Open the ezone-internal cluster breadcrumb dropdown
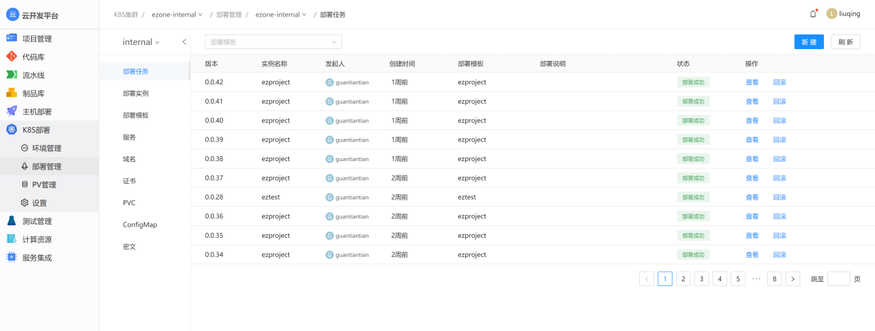This screenshot has height=331, width=875. coord(177,15)
